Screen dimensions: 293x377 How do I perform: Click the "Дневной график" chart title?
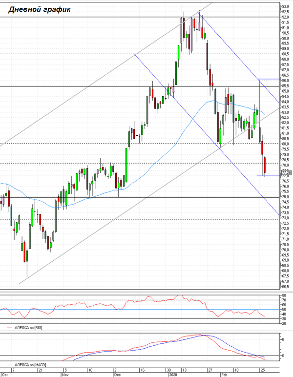coord(40,9)
